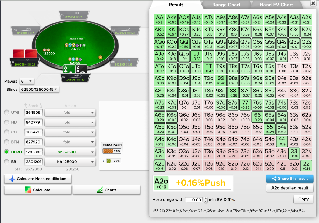
Task: Select the HERO radio button
Action: [7, 152]
